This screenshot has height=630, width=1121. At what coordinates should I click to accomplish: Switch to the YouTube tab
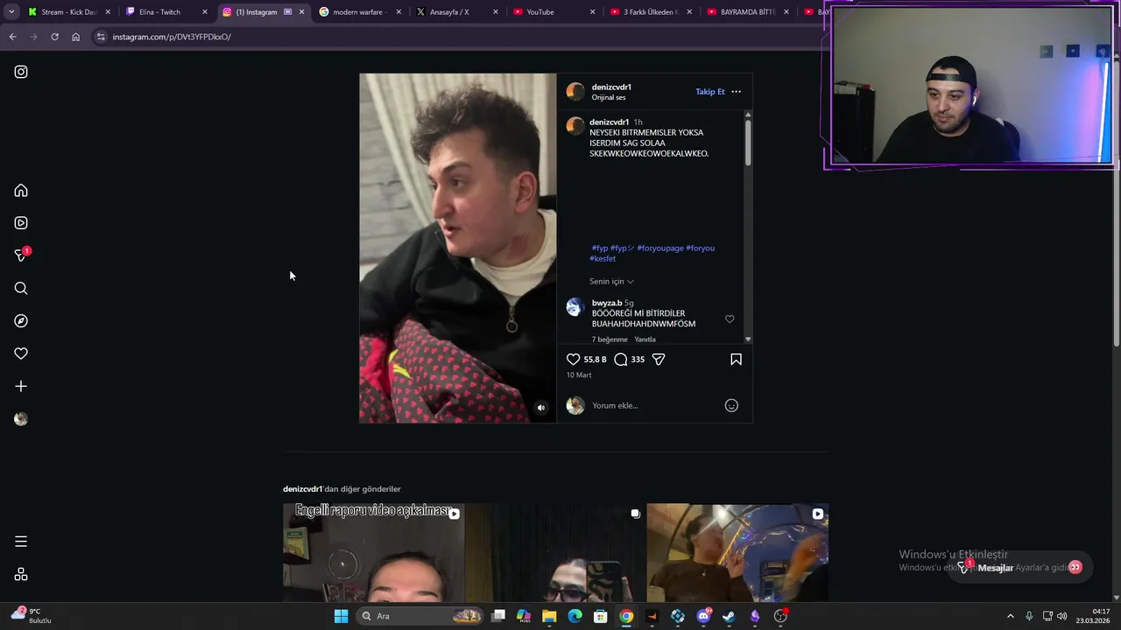pyautogui.click(x=553, y=12)
